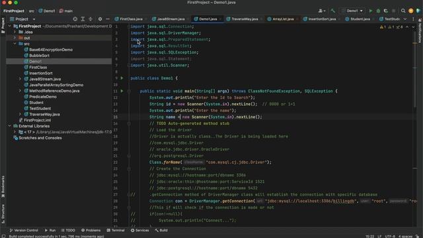Screen dimensions: 423x238
Task: Click UTF-8 encoding in status bar
Action: (390, 236)
